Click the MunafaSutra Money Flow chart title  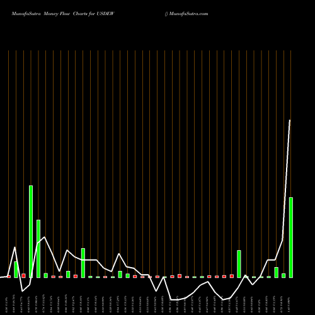pyautogui.click(x=63, y=14)
